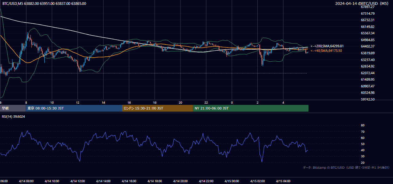Click price axis value 67897.27
Viewport: 393px width, 184px height.
367,7
